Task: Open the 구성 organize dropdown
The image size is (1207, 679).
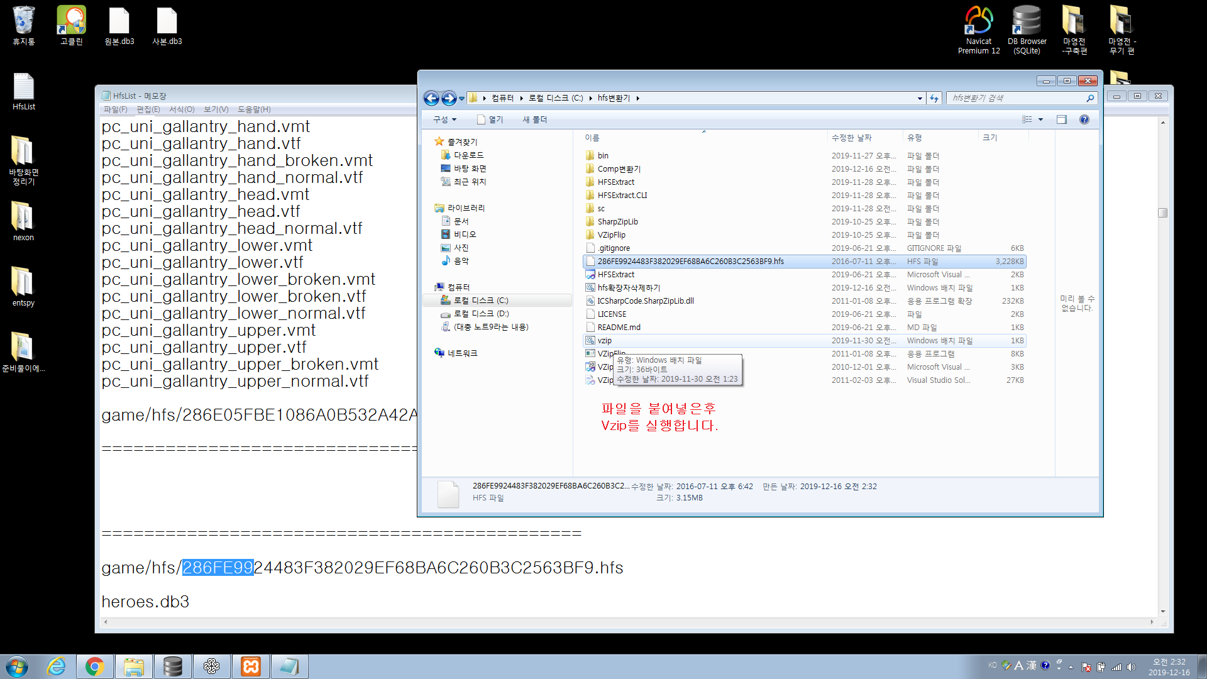Action: click(x=445, y=119)
